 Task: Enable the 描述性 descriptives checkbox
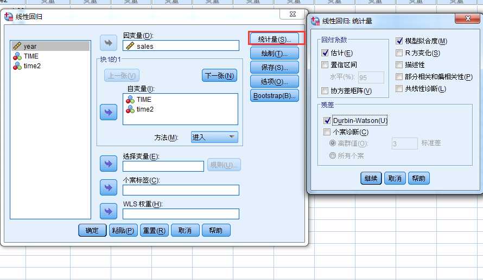[399, 65]
